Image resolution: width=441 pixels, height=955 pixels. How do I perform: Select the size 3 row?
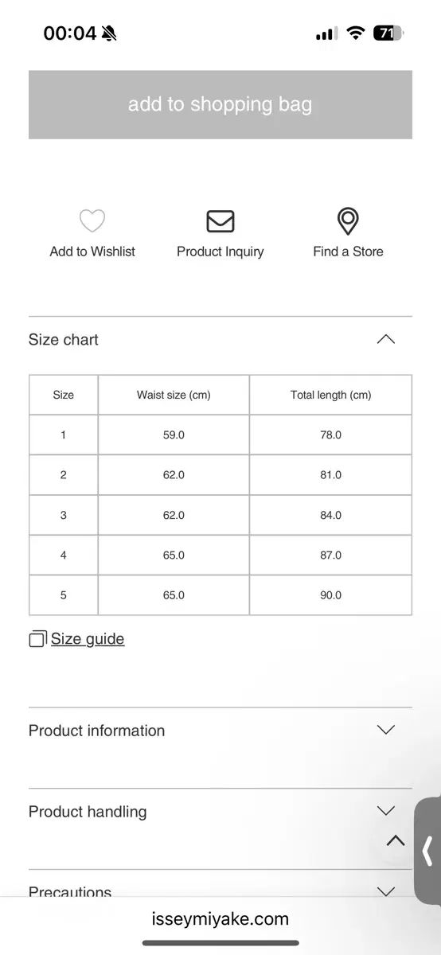[220, 515]
